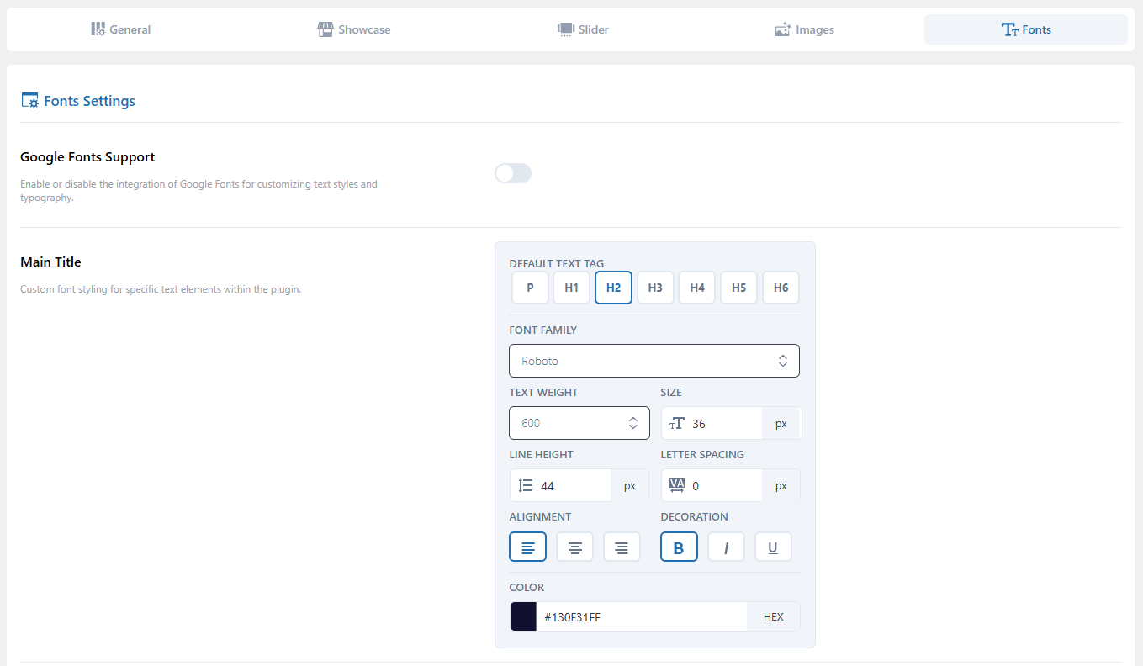1143x666 pixels.
Task: Click the Letter Spacing px unit
Action: coord(781,486)
